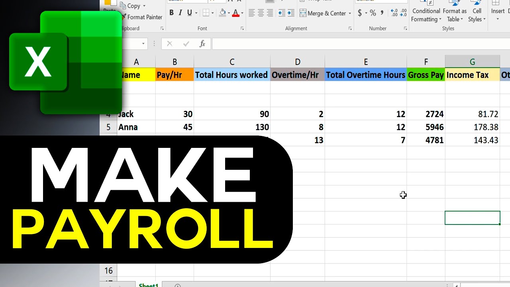Image resolution: width=510 pixels, height=287 pixels.
Task: Open the Copy dropdown arrow
Action: point(144,6)
